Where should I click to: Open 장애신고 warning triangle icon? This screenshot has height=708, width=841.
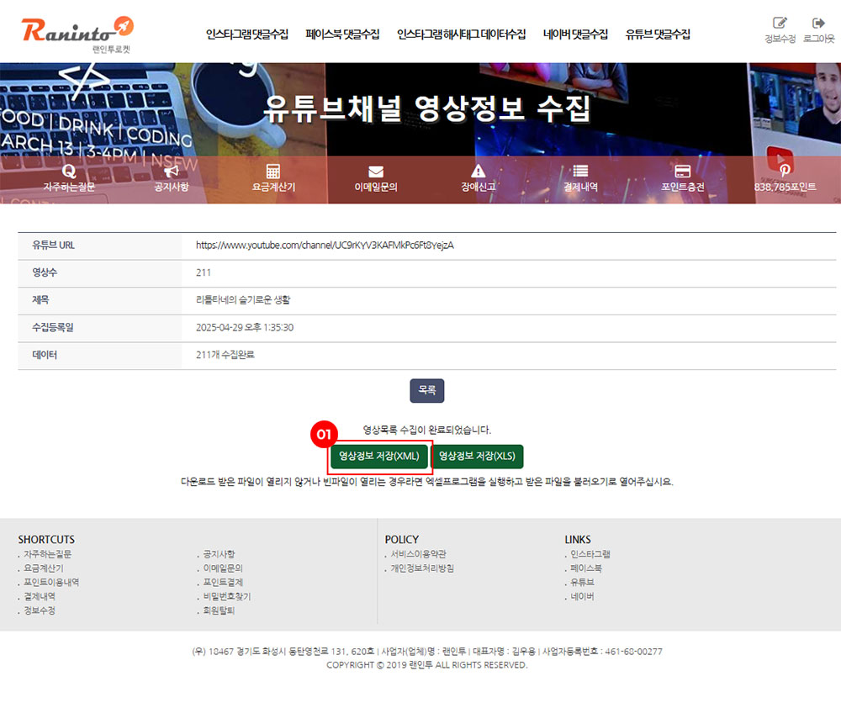[478, 171]
